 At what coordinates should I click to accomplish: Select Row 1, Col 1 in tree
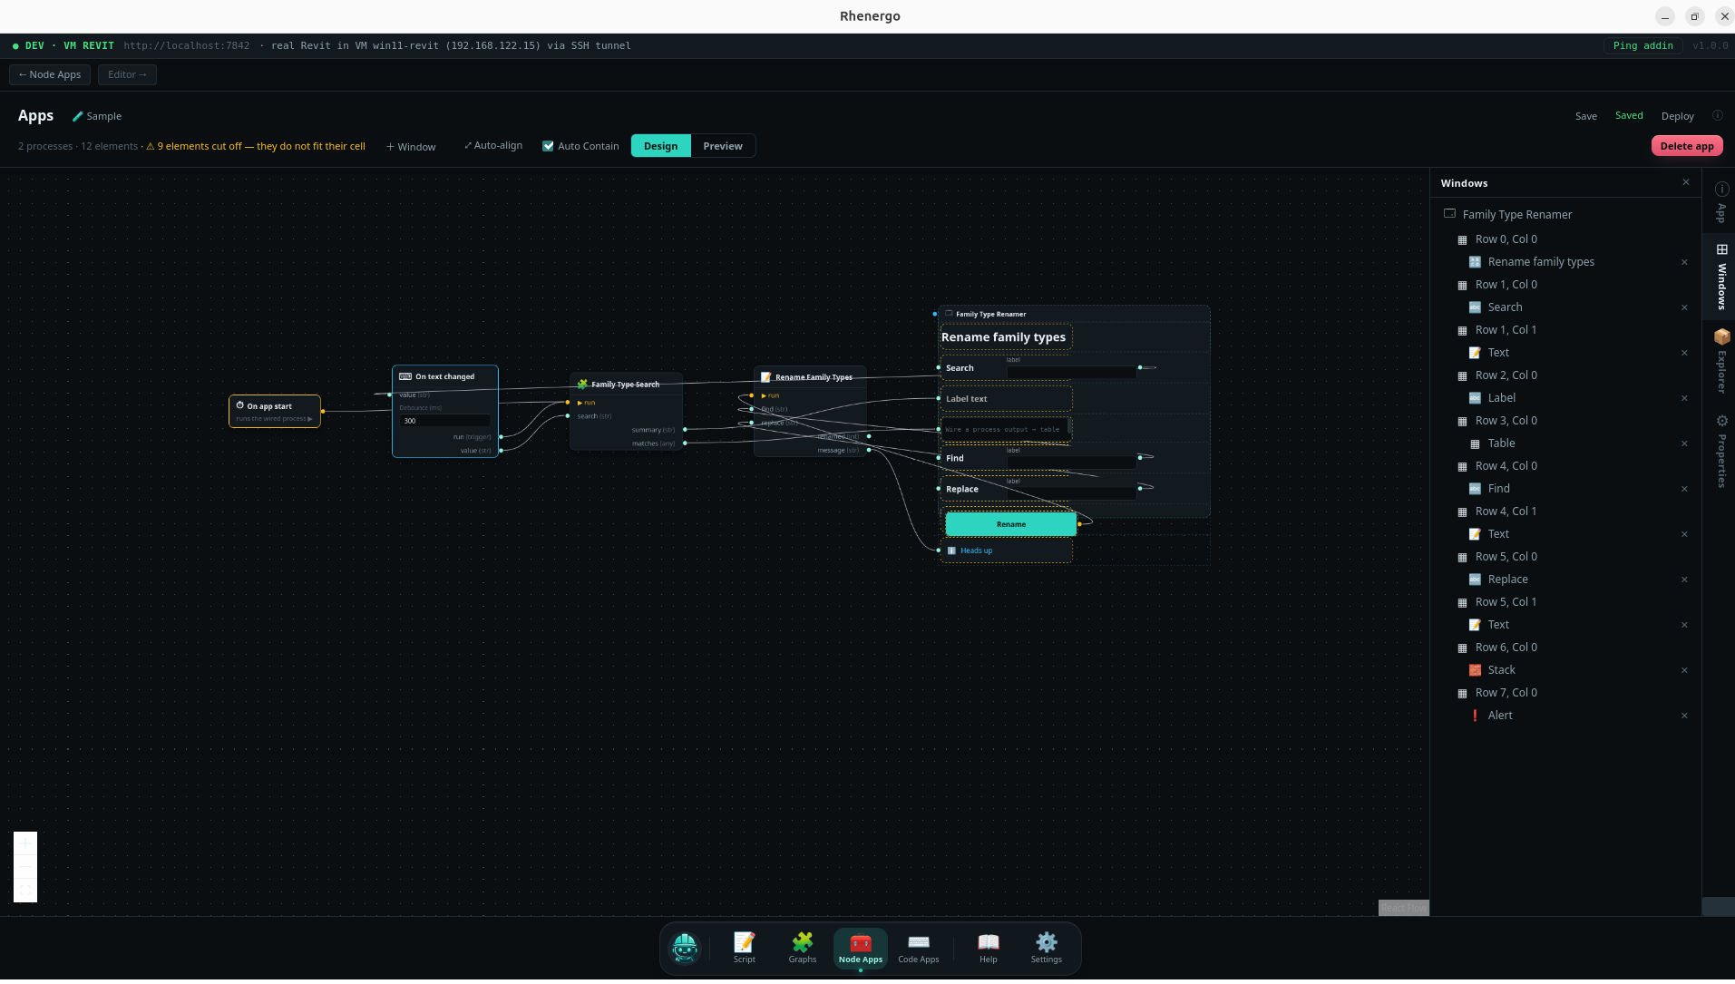point(1506,330)
